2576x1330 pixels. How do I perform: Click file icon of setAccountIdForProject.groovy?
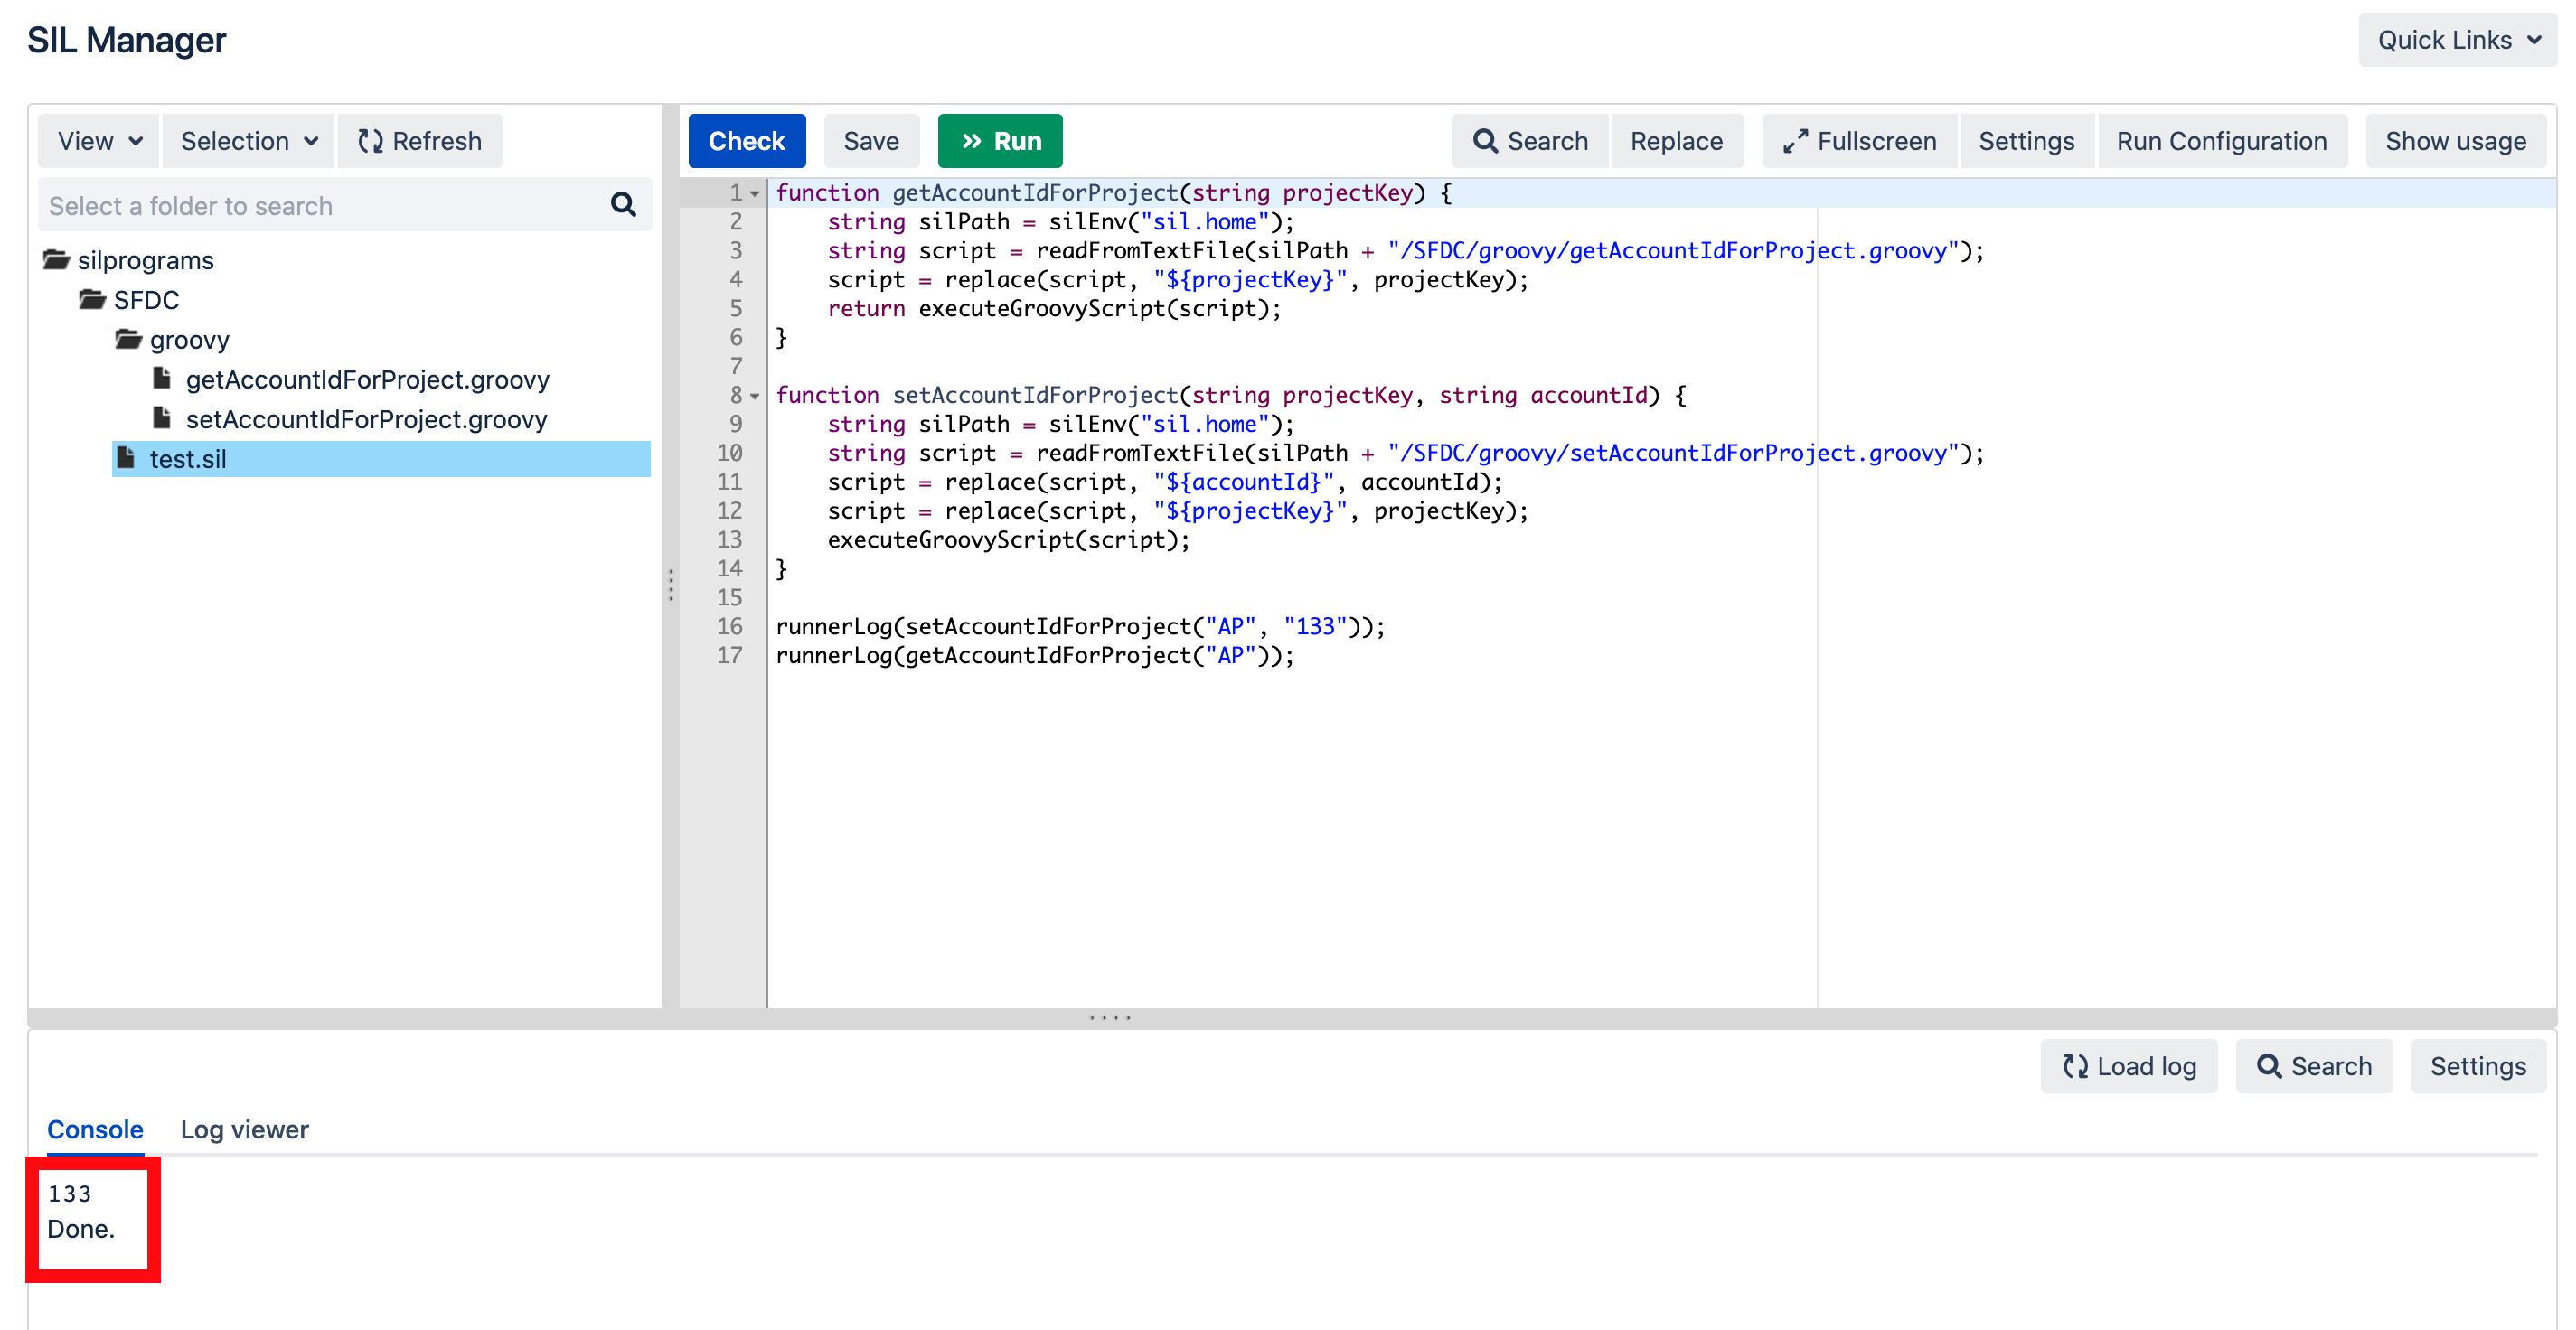click(161, 418)
